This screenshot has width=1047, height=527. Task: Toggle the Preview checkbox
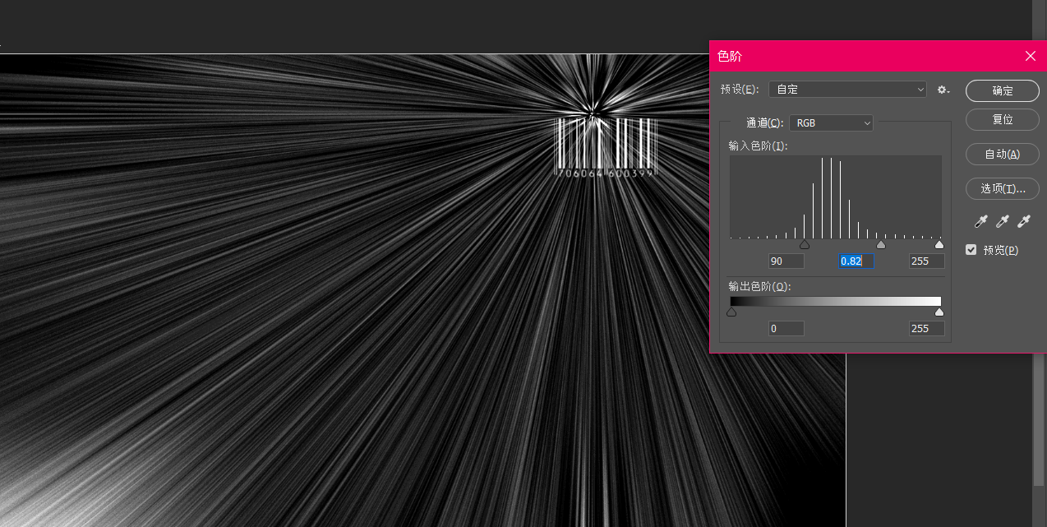pyautogui.click(x=971, y=250)
